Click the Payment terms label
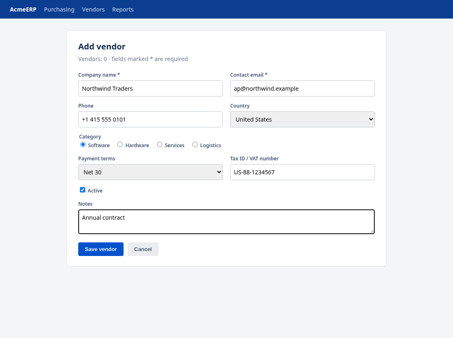Screen dimensions: 453x338 (97, 159)
